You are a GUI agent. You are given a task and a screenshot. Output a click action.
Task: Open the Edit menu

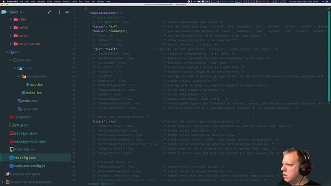[27, 1]
